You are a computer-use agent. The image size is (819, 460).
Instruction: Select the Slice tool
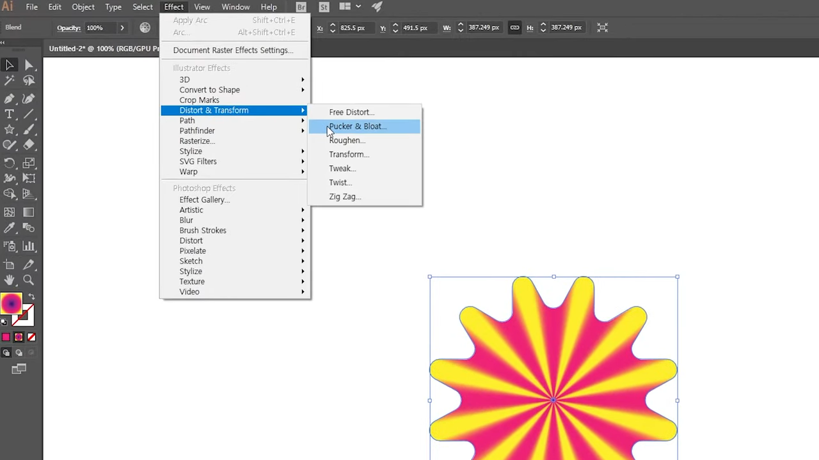(29, 264)
